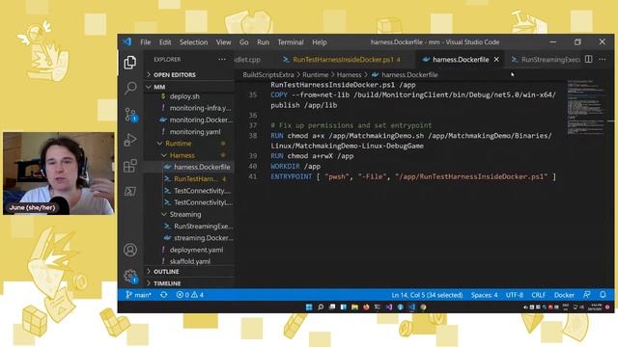Image resolution: width=618 pixels, height=347 pixels.
Task: Open the Selection menu
Action: click(x=193, y=42)
